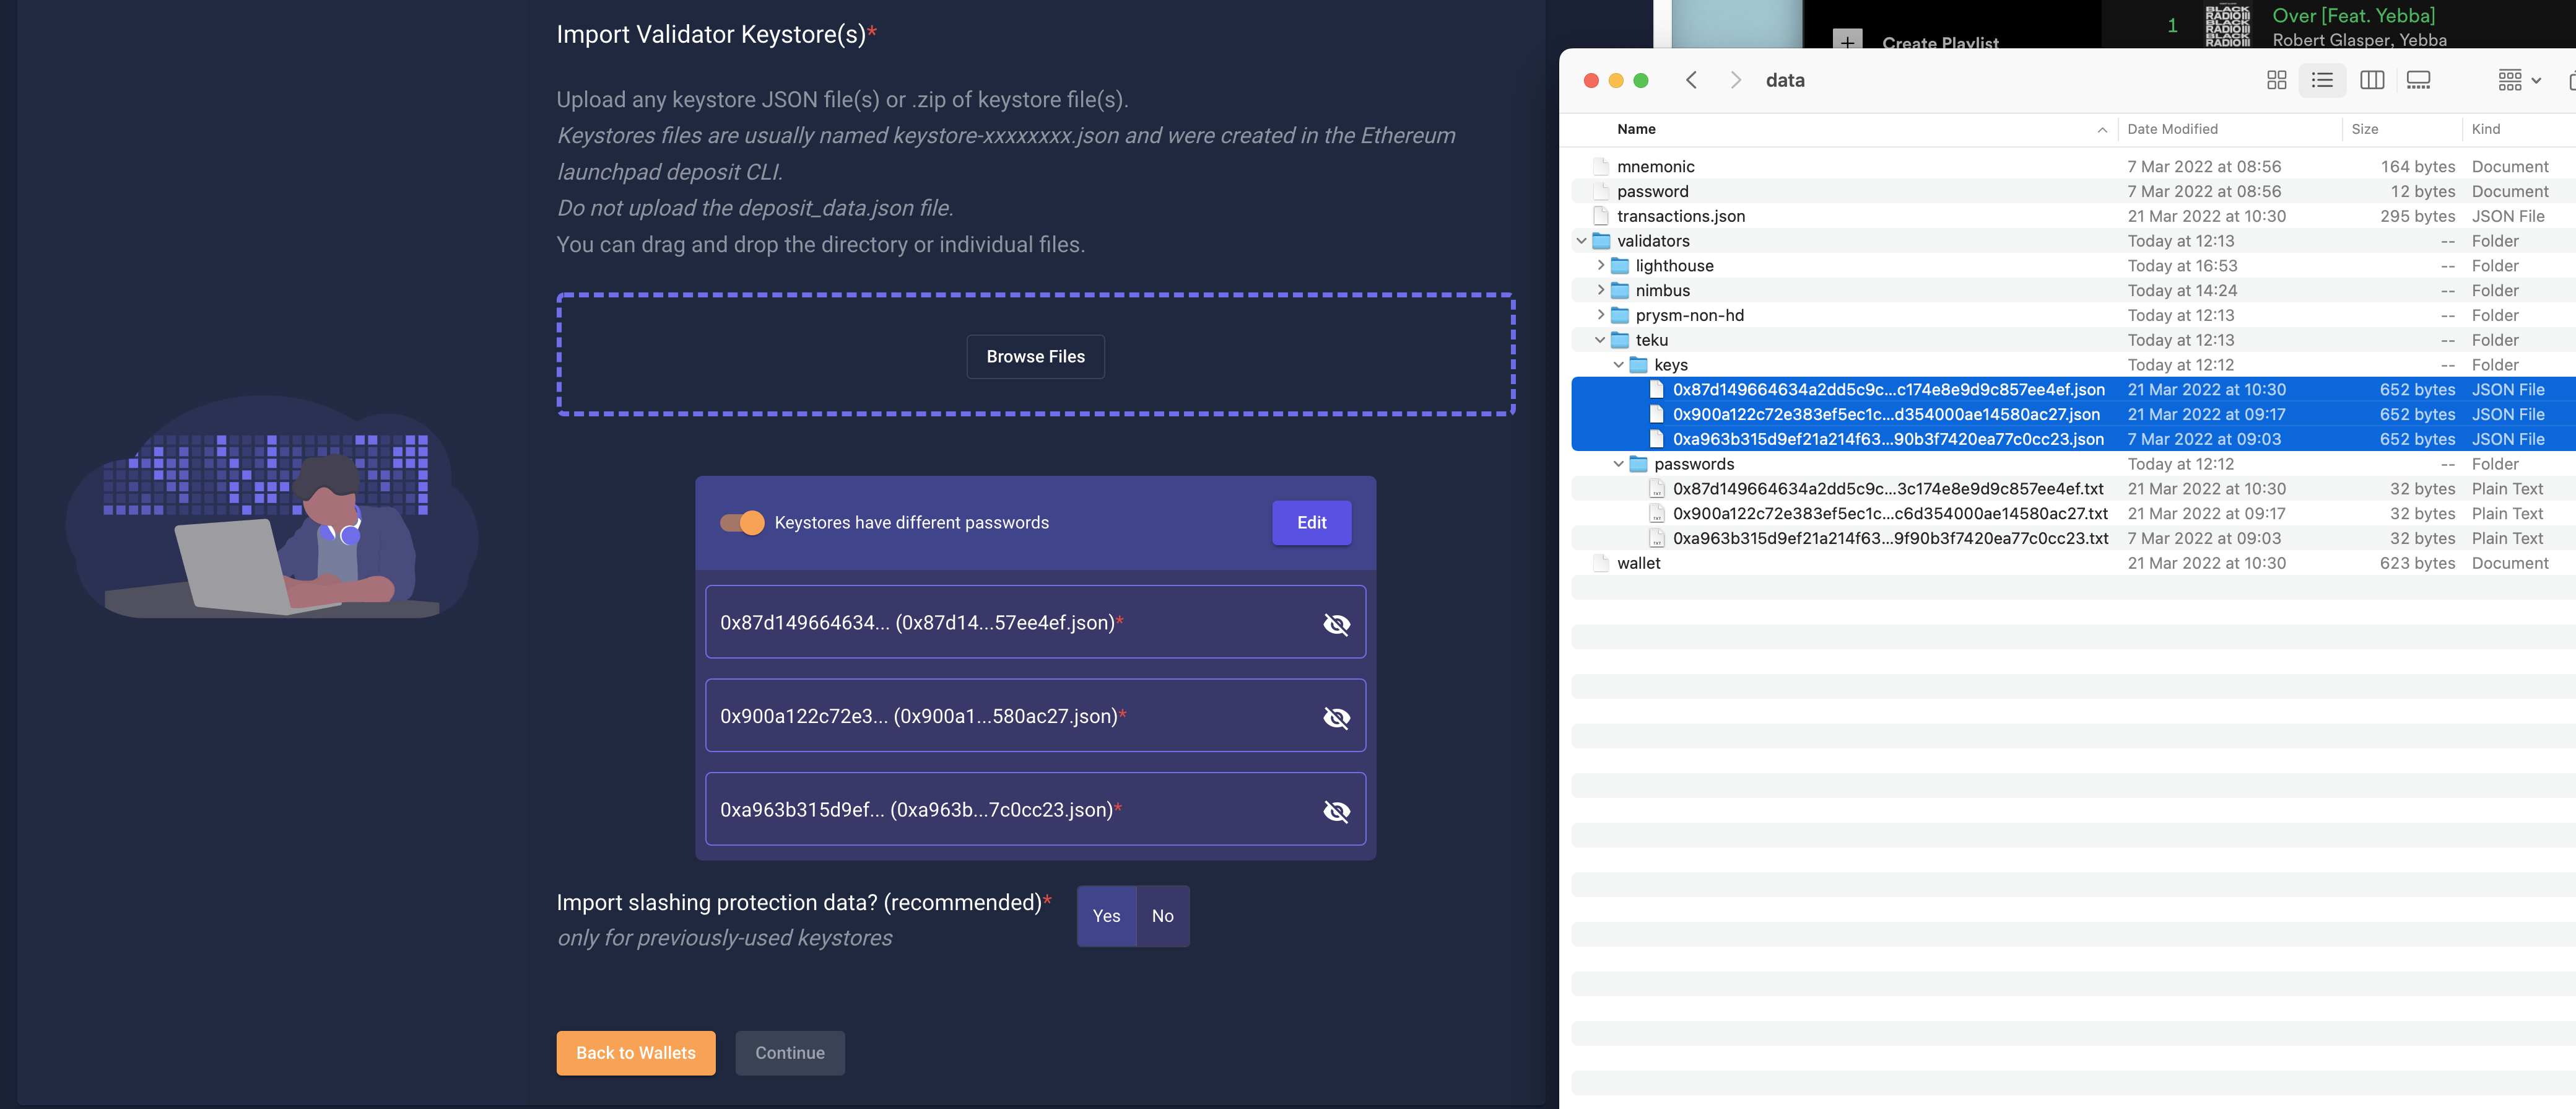Image resolution: width=2576 pixels, height=1109 pixels.
Task: Toggle visibility of 0xa963b315d9ef keystore password
Action: (1336, 810)
